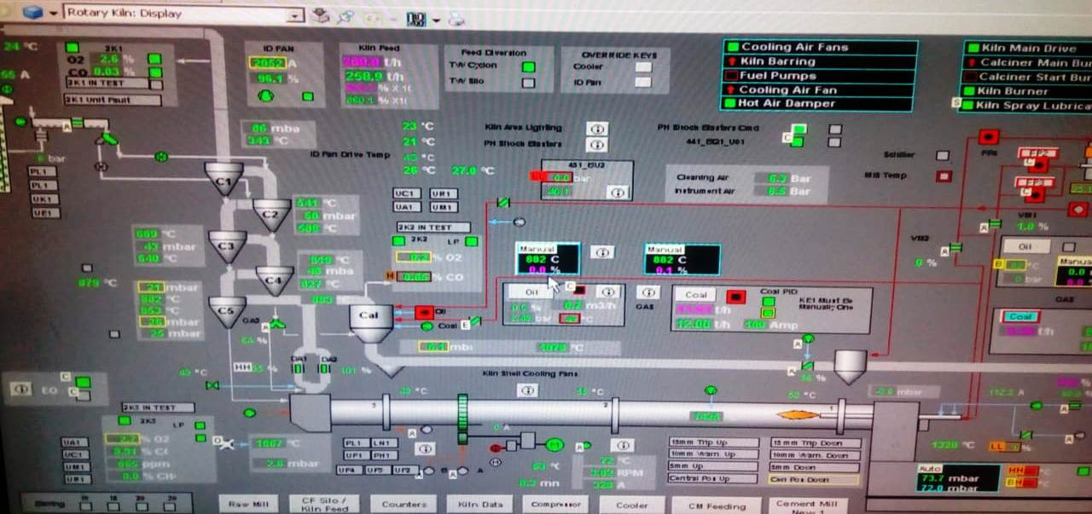1092x514 pixels.
Task: Select the Fuel Pumps group
Action: [820, 76]
